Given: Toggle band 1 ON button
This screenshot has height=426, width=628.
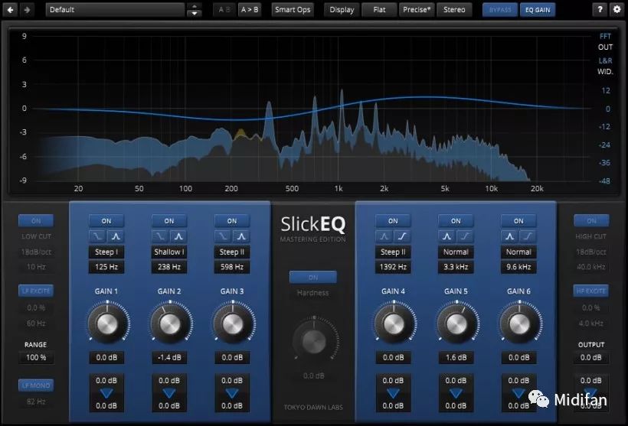Looking at the screenshot, I should 106,221.
